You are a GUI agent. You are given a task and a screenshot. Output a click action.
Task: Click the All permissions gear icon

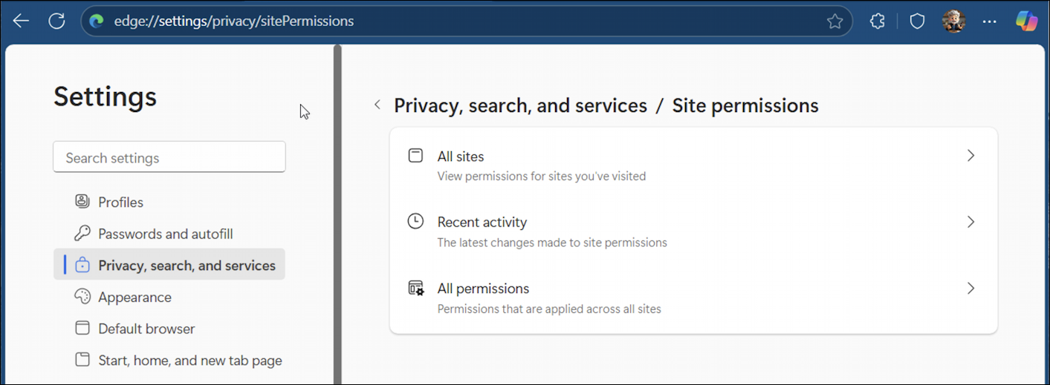point(416,288)
